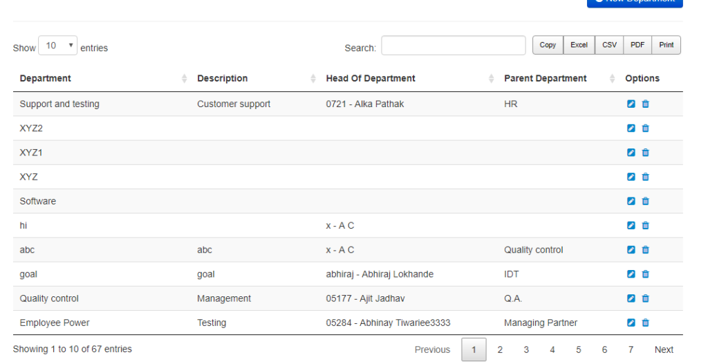Edit the Quality control department row
The width and height of the screenshot is (708, 364).
click(631, 298)
